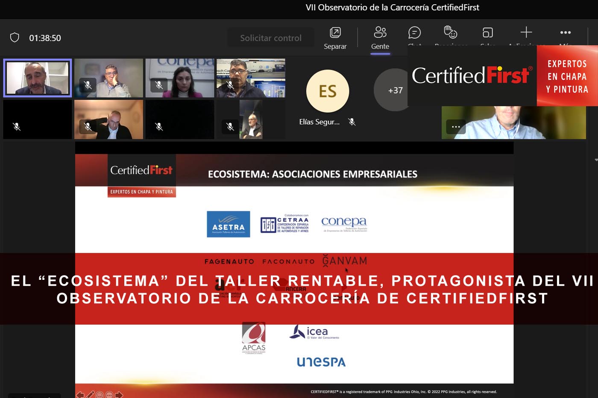Toggle the mute icon on the top-left participant tile
This screenshot has height=398, width=598.
click(x=16, y=127)
